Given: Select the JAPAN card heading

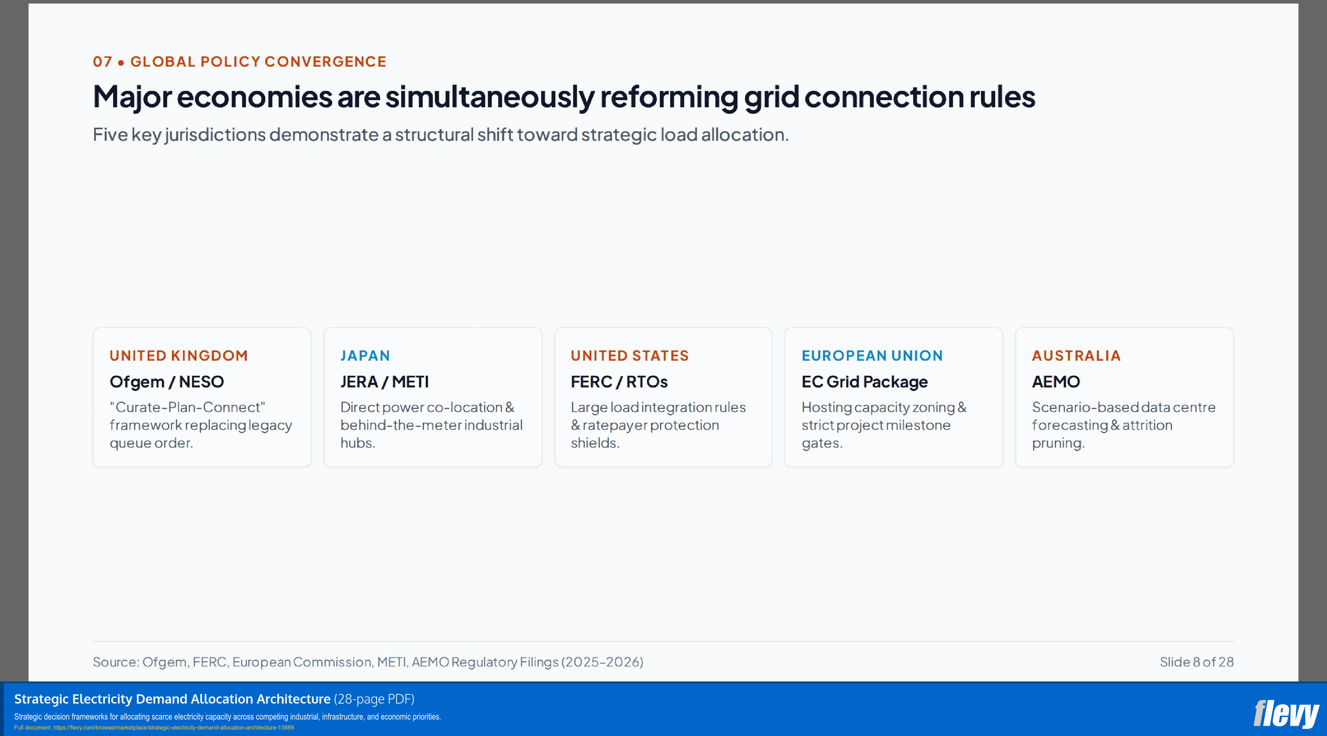Looking at the screenshot, I should pyautogui.click(x=365, y=356).
